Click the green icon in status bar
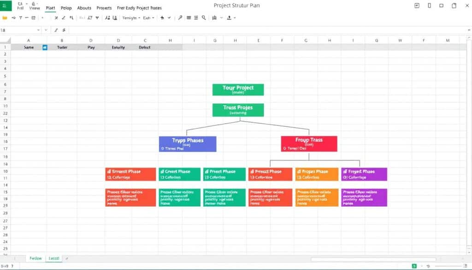Screen dimensions: 472x270 (414, 266)
